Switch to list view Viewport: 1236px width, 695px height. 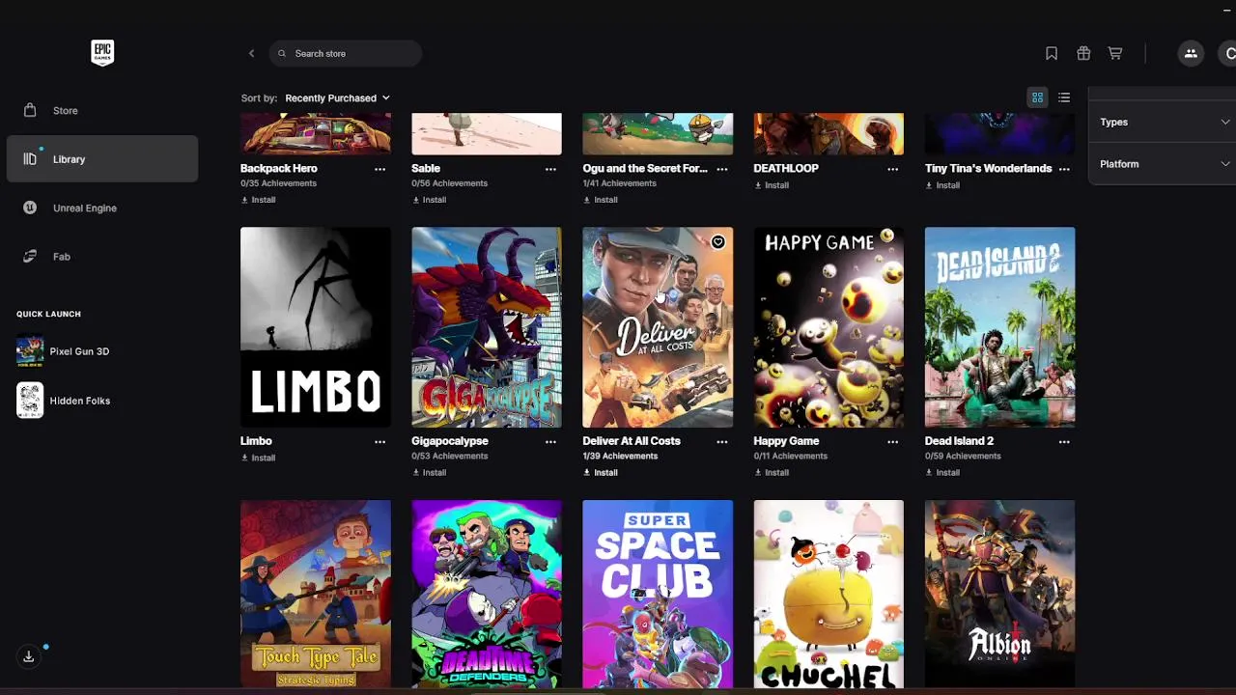pos(1064,97)
